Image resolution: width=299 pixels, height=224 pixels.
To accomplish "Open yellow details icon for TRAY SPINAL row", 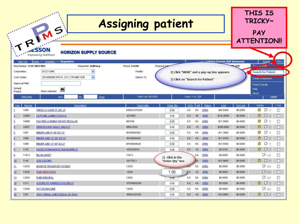I will point(259,194).
